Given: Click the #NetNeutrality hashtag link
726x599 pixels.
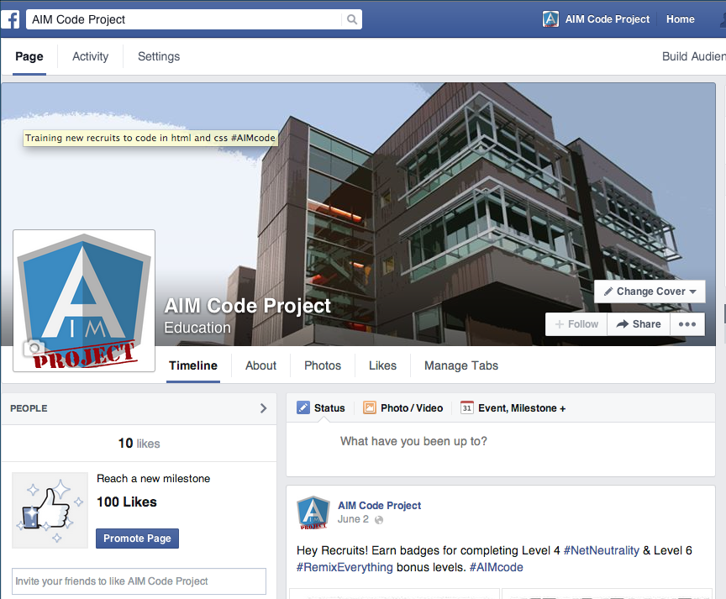Looking at the screenshot, I should point(601,550).
